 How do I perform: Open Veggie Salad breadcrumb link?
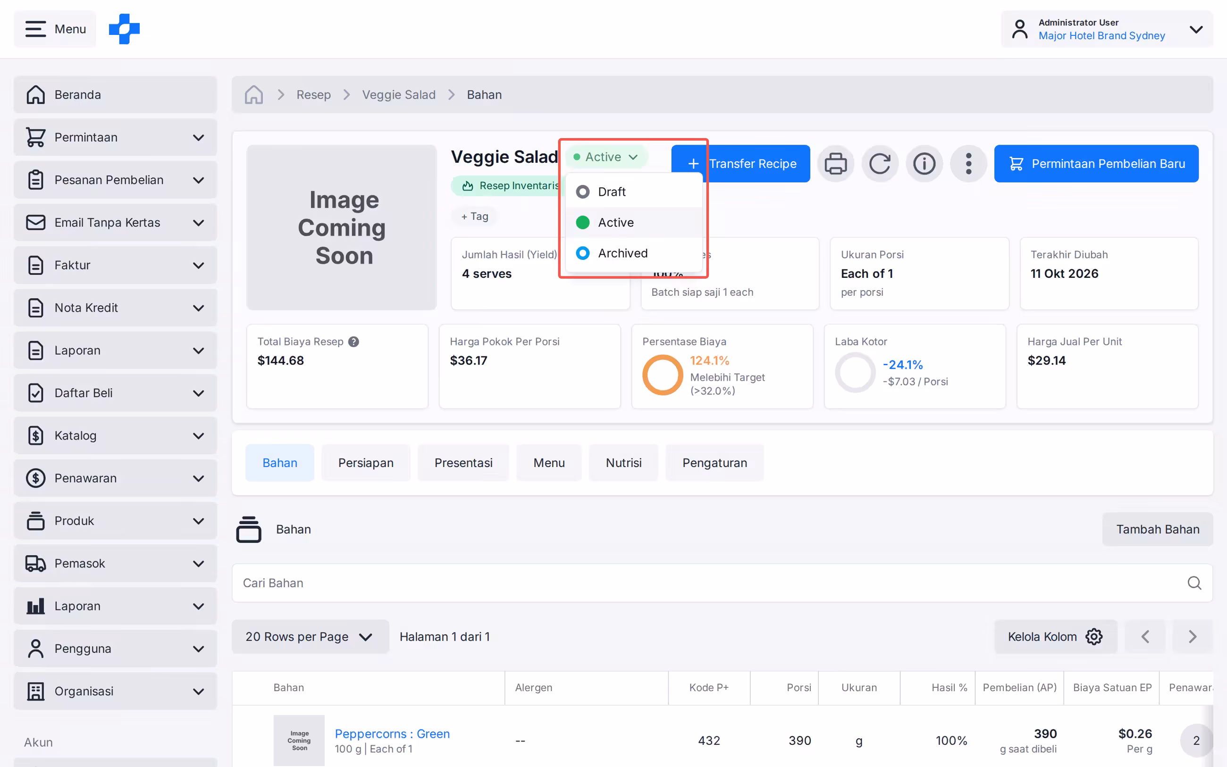click(399, 95)
